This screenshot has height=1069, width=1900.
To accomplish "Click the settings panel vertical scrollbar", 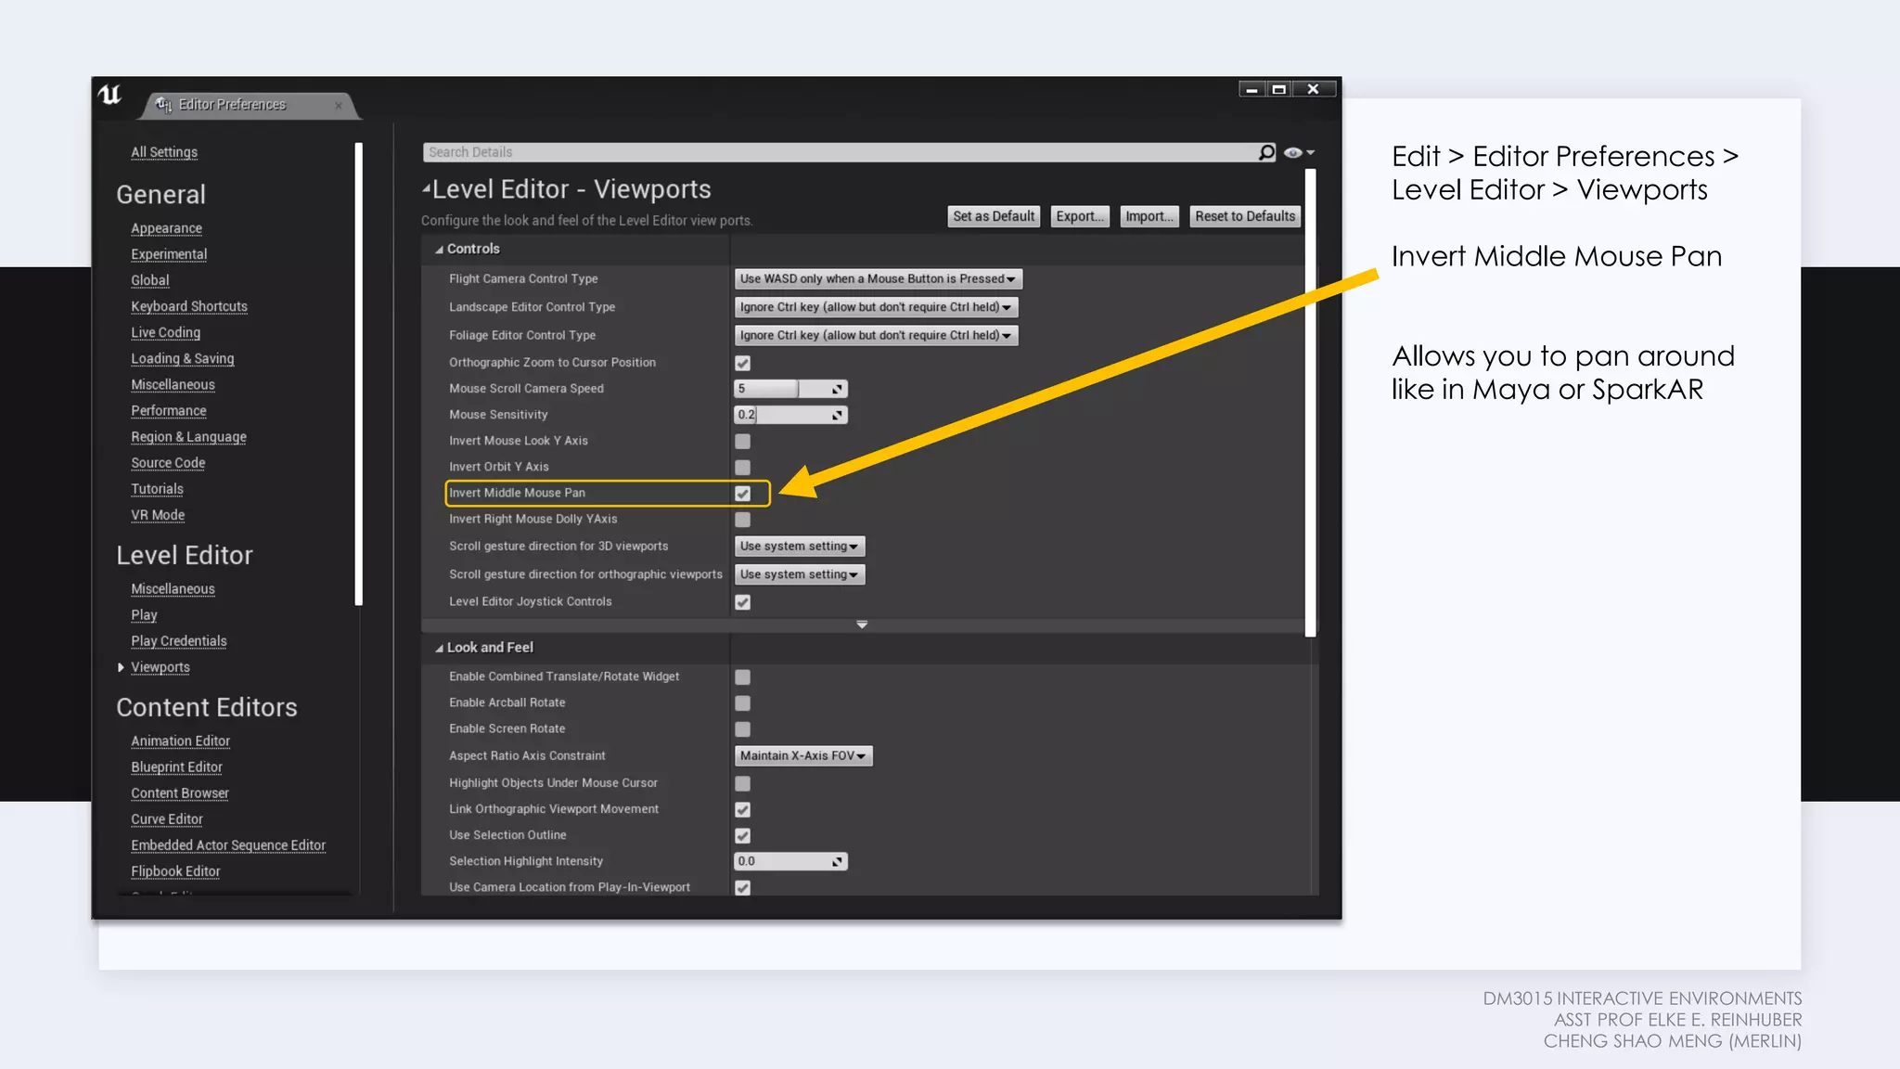I will pos(1310,402).
